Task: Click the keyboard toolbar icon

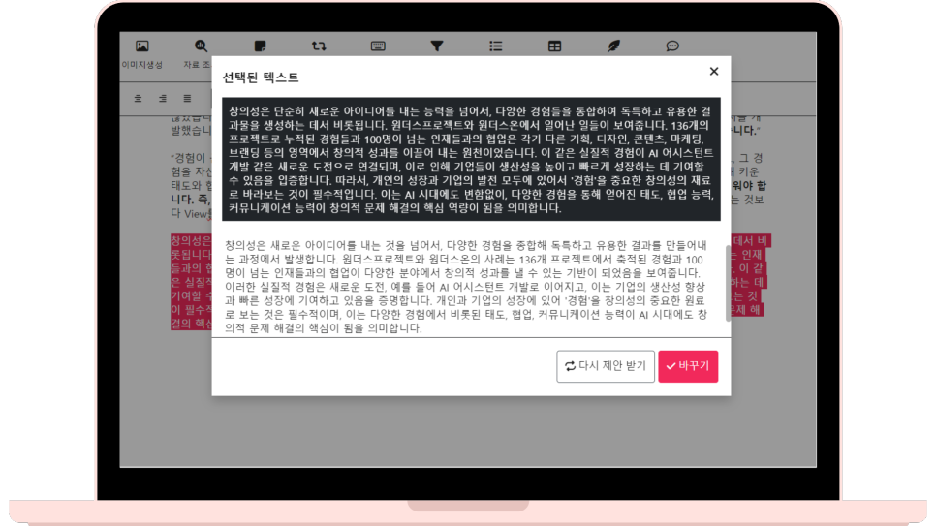Action: pos(378,46)
